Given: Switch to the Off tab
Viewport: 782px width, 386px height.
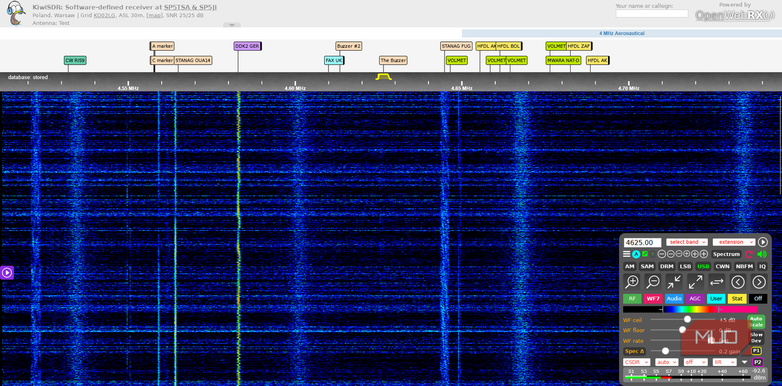Looking at the screenshot, I should pos(758,299).
